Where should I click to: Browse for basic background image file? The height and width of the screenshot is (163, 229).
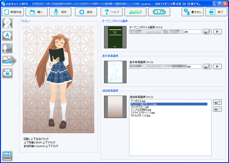pyautogui.click(x=207, y=67)
